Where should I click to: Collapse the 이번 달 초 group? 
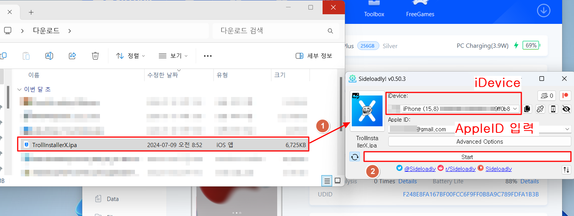(x=20, y=89)
